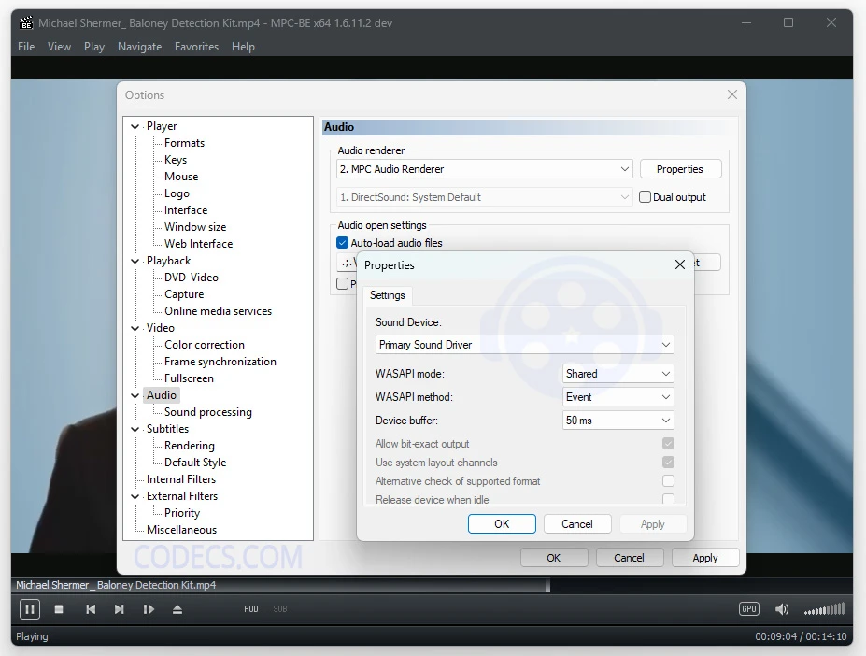Click OK in the Properties dialog
This screenshot has height=656, width=866.
[x=502, y=524]
